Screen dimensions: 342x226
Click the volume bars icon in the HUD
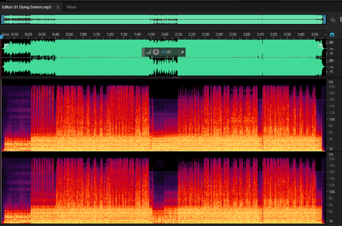[x=148, y=52]
